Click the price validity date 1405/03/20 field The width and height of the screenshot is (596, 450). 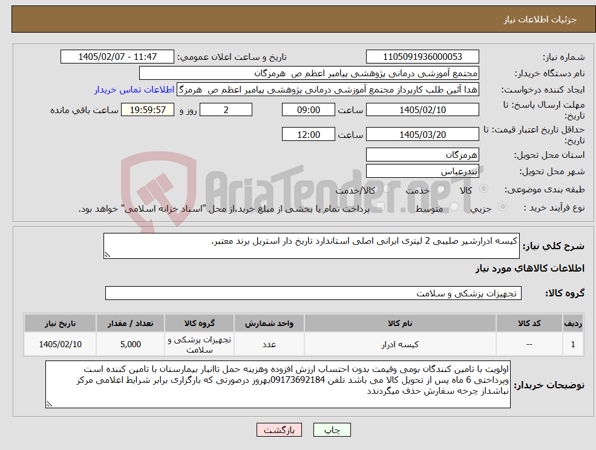[x=422, y=134]
